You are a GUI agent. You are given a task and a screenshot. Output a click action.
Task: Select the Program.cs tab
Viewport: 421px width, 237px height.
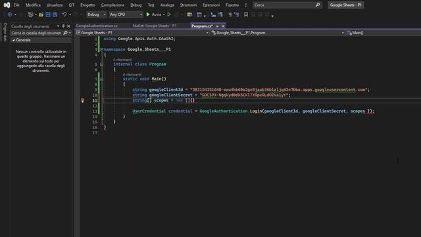(202, 26)
